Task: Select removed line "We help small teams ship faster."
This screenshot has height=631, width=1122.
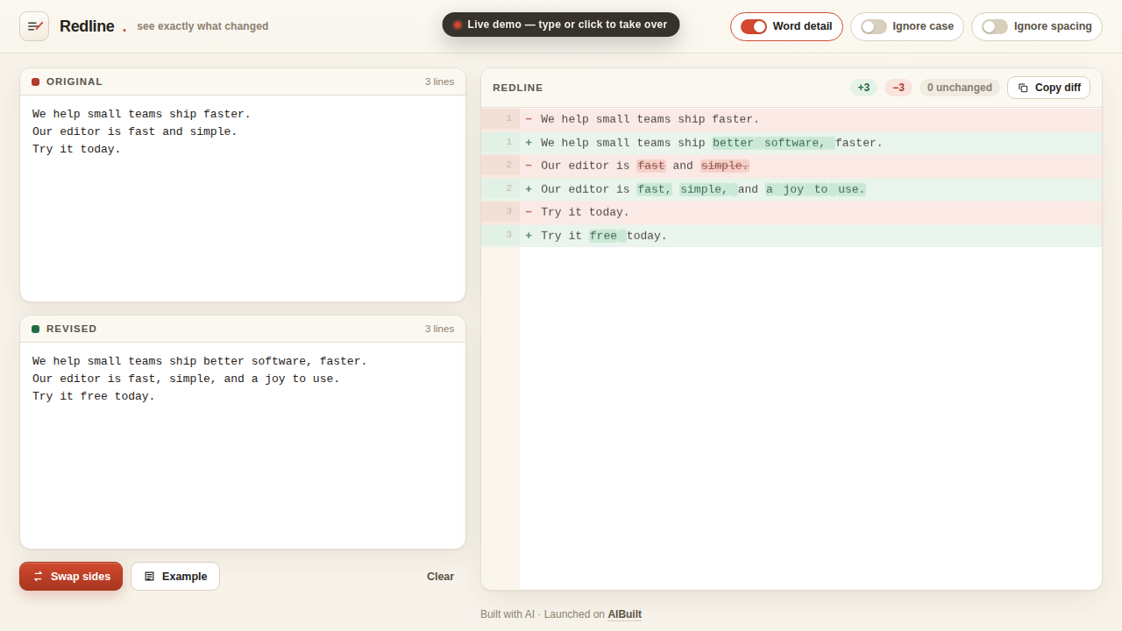Action: click(x=792, y=119)
